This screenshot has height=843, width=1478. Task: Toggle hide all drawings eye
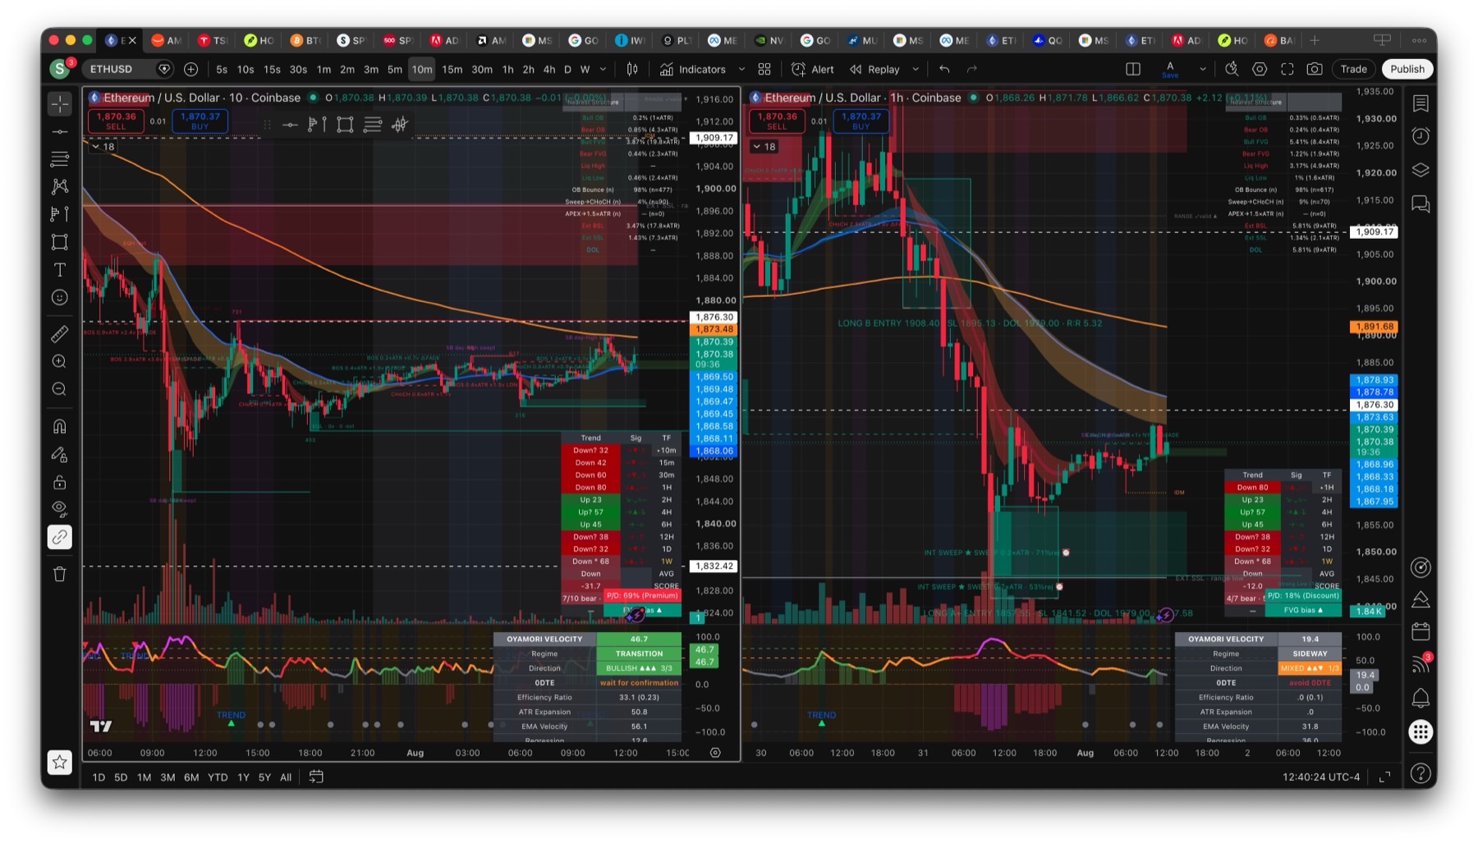click(x=60, y=509)
